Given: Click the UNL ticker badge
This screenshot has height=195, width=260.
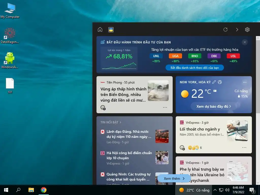Looking at the screenshot, I should tap(156, 56).
